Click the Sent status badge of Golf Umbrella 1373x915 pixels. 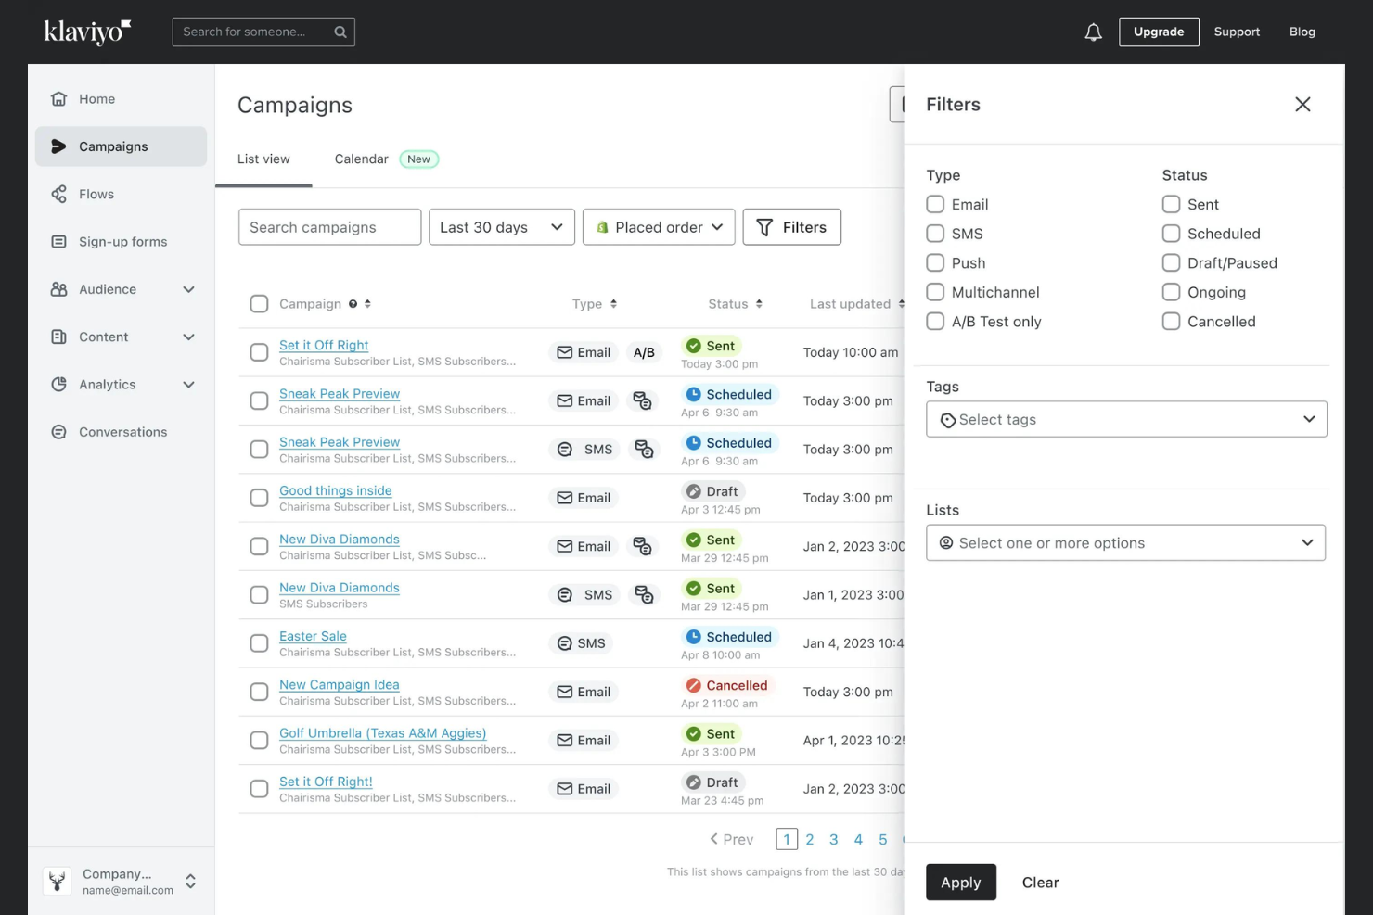711,733
